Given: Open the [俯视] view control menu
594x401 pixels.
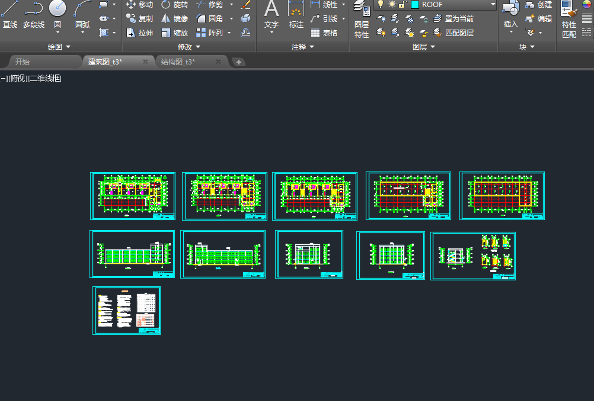Looking at the screenshot, I should tap(18, 78).
